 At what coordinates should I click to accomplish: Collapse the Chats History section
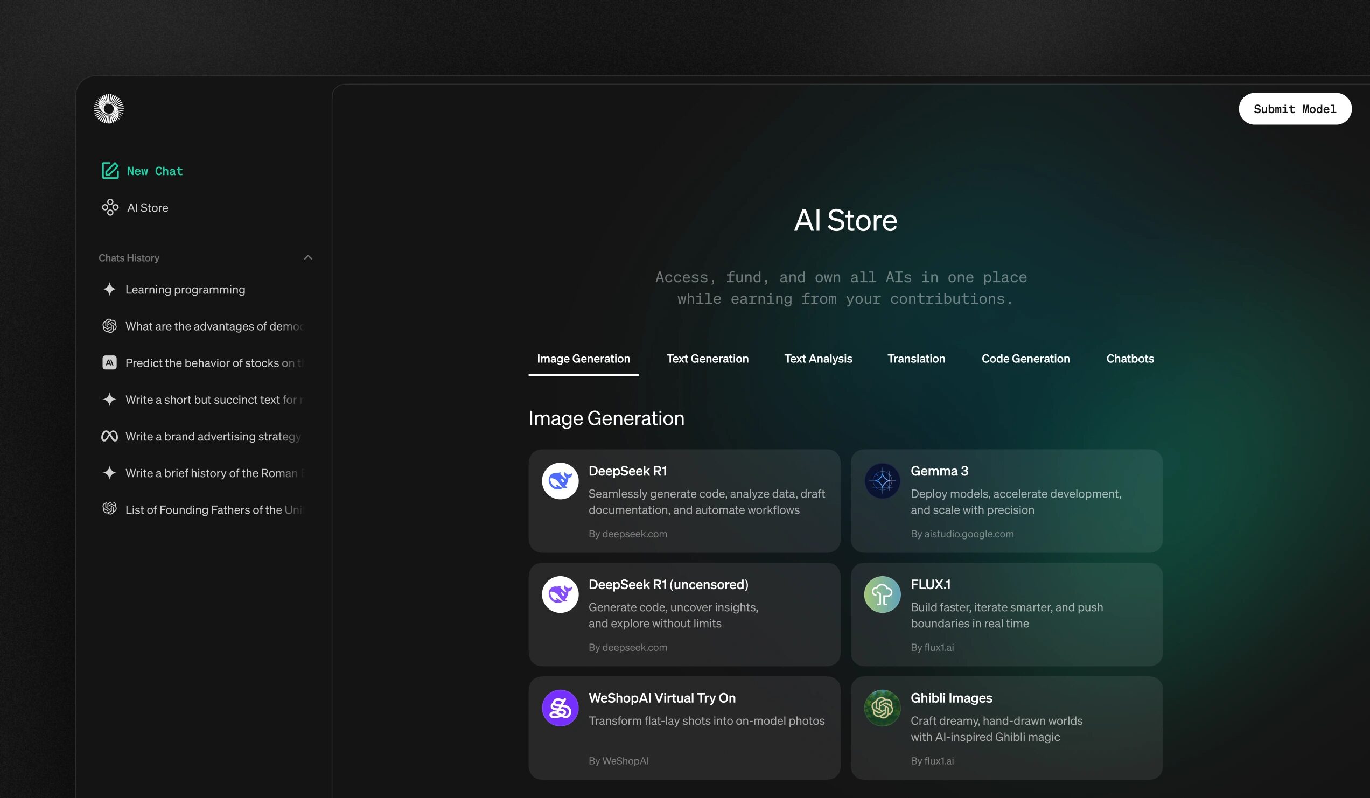[x=308, y=258]
